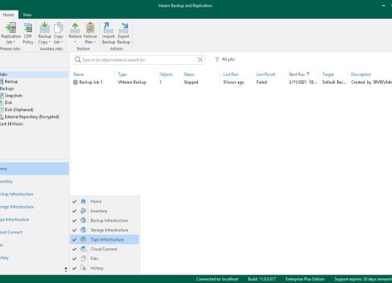Click External Repository (Encrypted) node icon
Viewport: 392px width, 283px height.
coord(2,117)
